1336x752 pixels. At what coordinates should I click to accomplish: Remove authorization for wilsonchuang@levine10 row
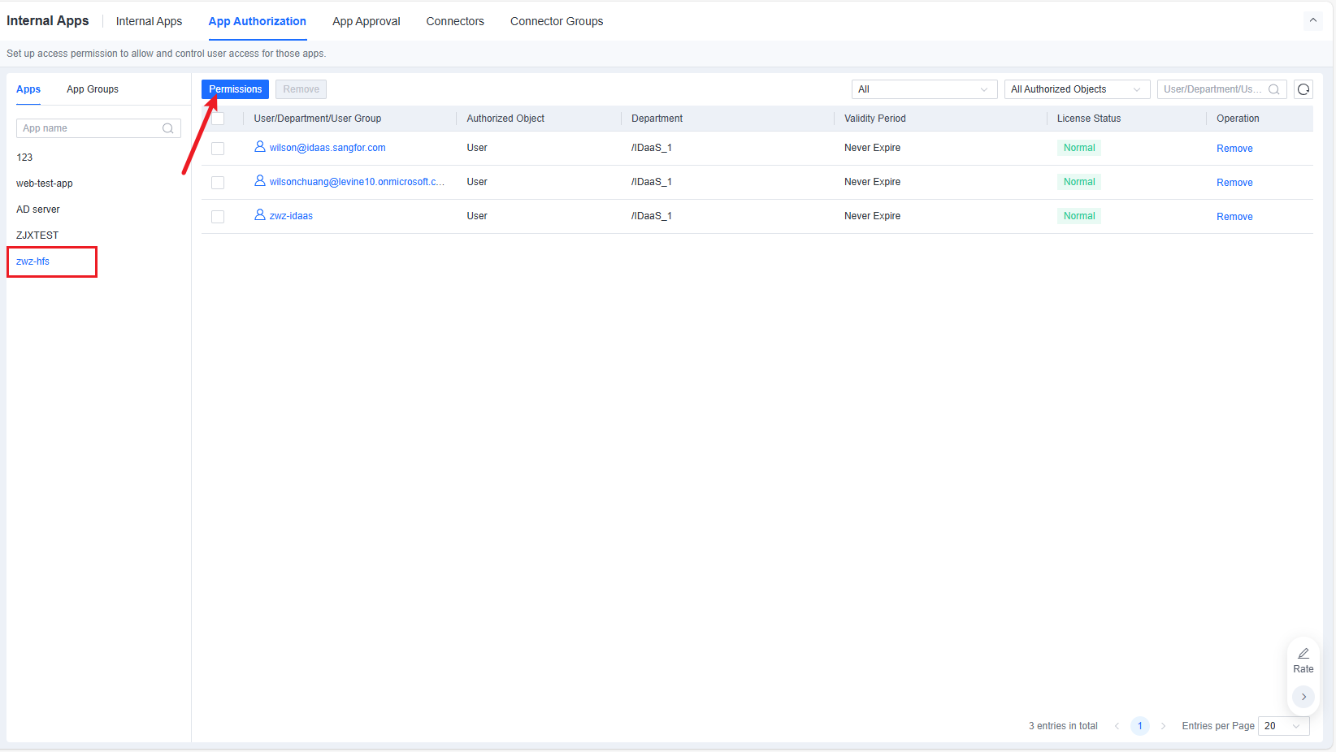pos(1234,183)
